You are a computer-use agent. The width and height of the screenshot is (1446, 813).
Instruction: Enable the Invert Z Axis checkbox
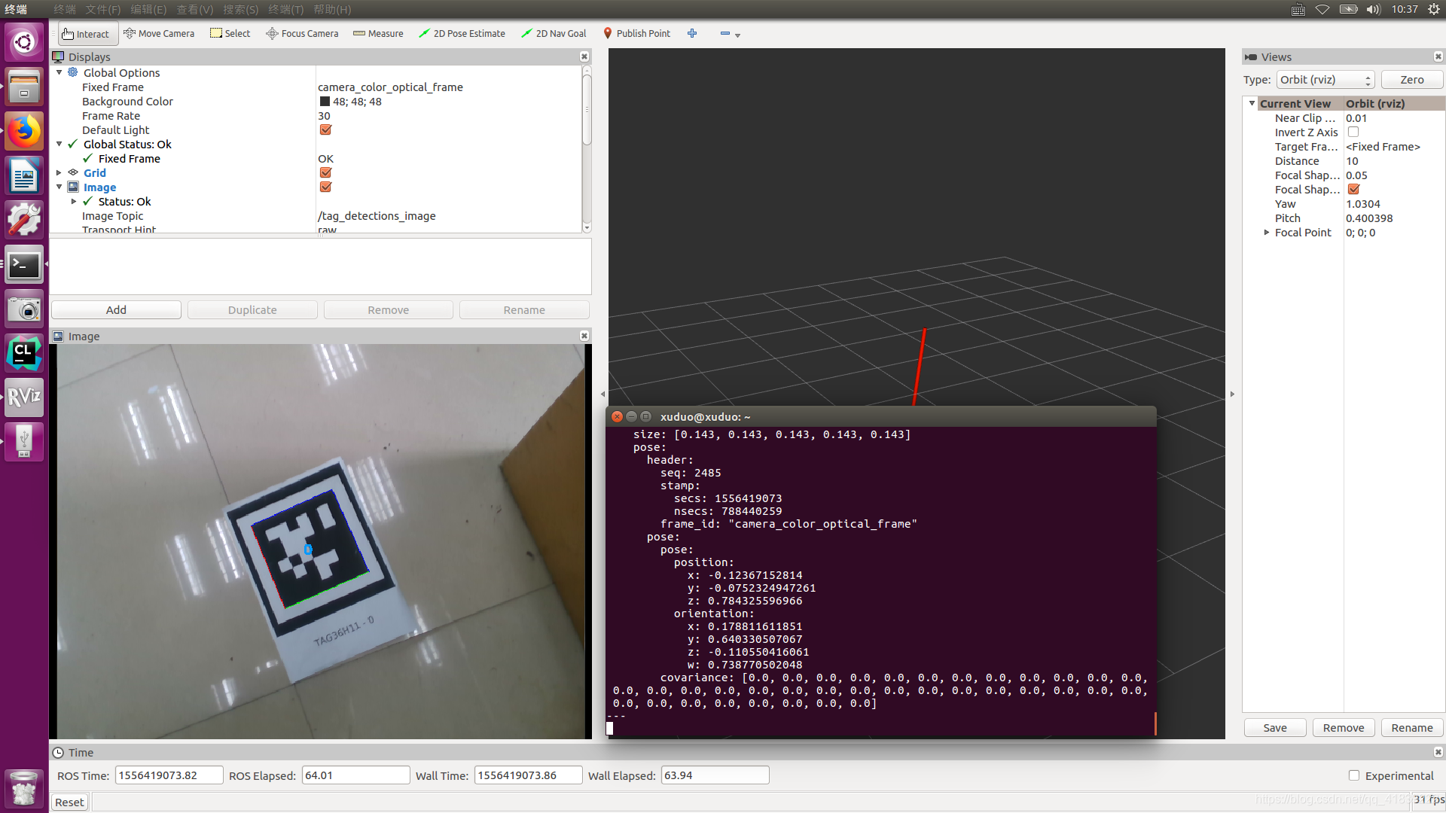click(x=1353, y=132)
